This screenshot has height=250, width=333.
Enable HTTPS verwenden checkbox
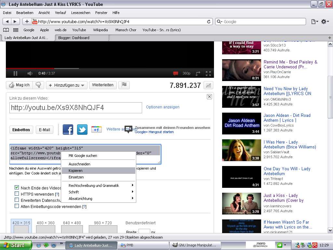coord(17,194)
